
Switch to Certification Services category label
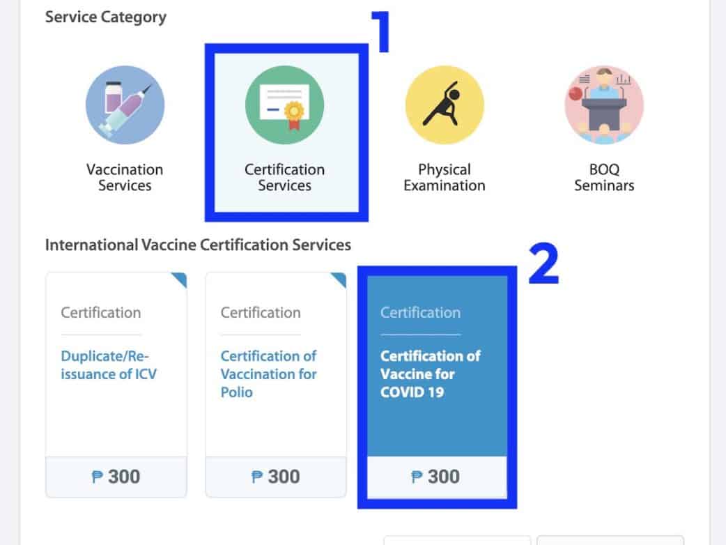coord(284,178)
